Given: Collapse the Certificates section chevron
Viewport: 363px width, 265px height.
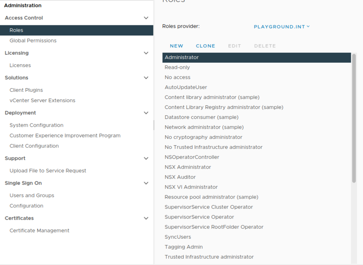Looking at the screenshot, I should point(146,218).
